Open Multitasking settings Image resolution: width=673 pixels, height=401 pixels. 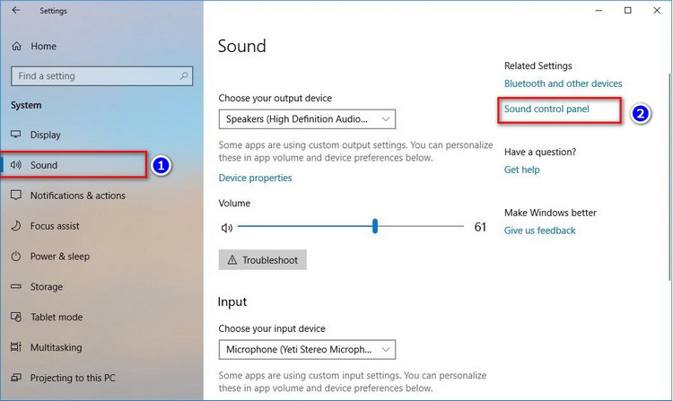click(56, 347)
